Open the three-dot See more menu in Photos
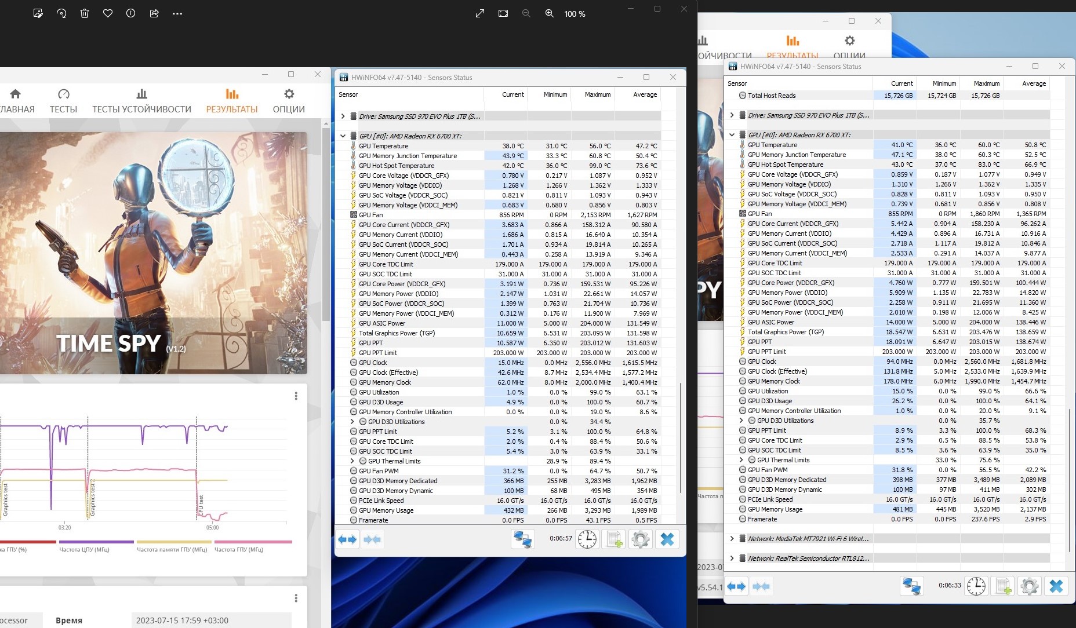Viewport: 1076px width, 628px height. click(x=177, y=13)
